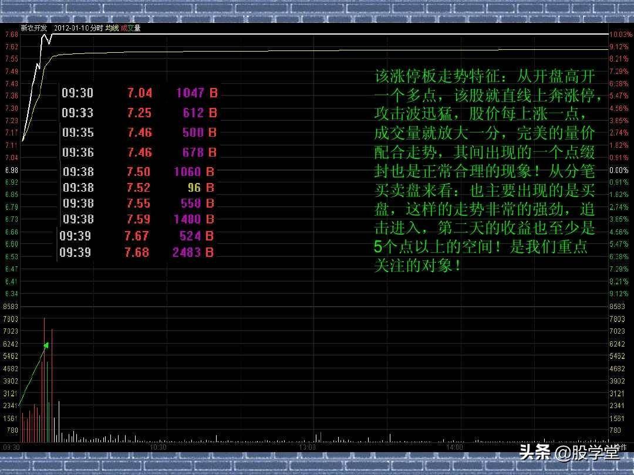Image resolution: width=634 pixels, height=475 pixels.
Task: Click tick price 7.25
Action: (139, 113)
